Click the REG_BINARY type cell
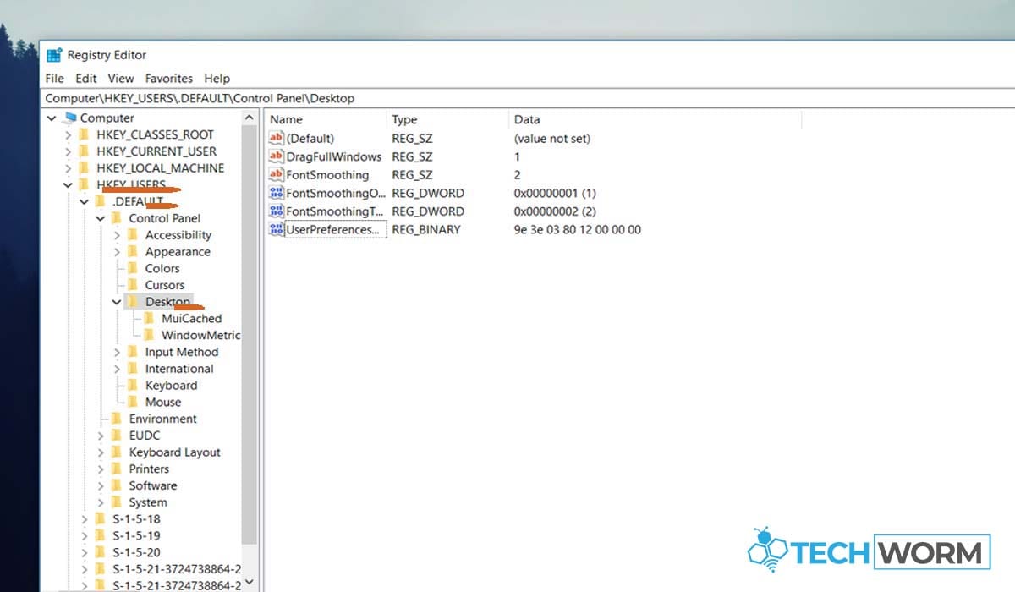 pyautogui.click(x=426, y=229)
